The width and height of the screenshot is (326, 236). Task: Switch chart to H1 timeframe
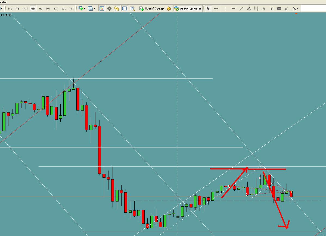click(41, 8)
